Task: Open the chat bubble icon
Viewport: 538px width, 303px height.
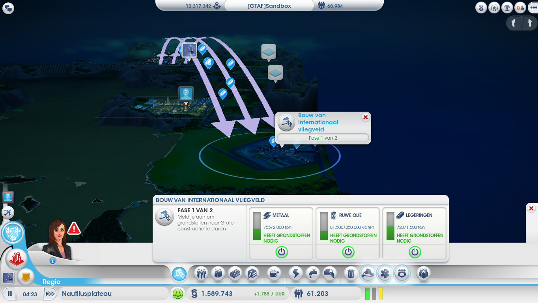Action: point(8,8)
